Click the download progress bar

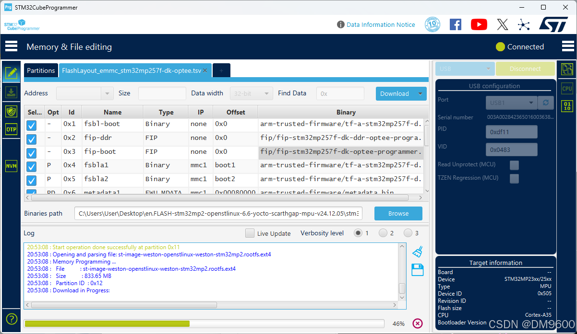click(x=204, y=323)
